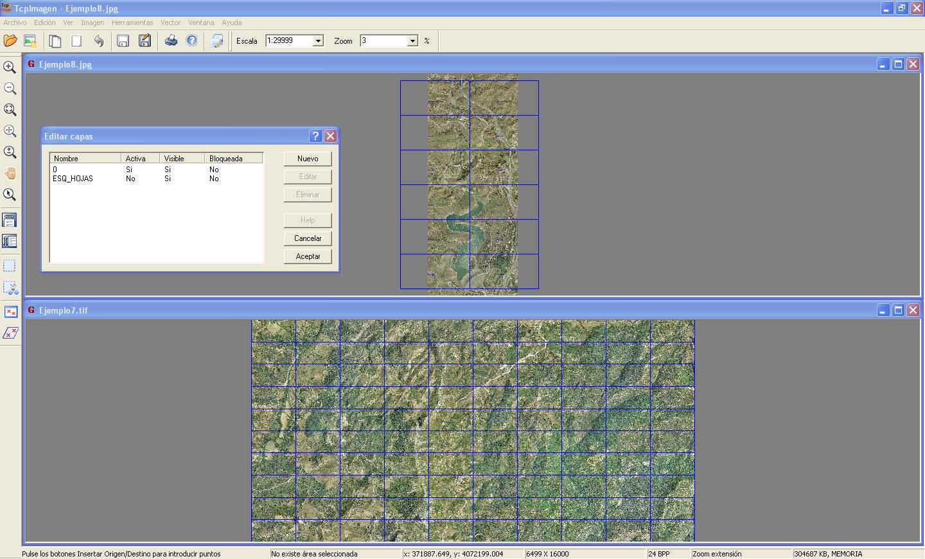
Task: Open the Herramientas menu
Action: (x=132, y=22)
